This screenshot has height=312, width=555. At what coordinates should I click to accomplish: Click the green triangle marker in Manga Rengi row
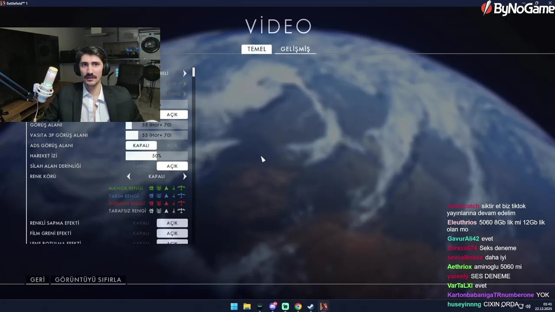(x=166, y=188)
